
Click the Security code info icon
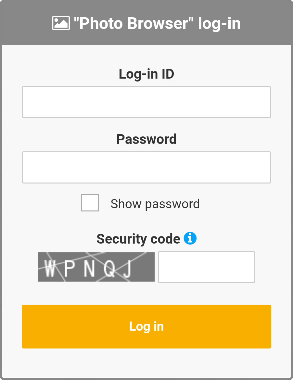[190, 238]
